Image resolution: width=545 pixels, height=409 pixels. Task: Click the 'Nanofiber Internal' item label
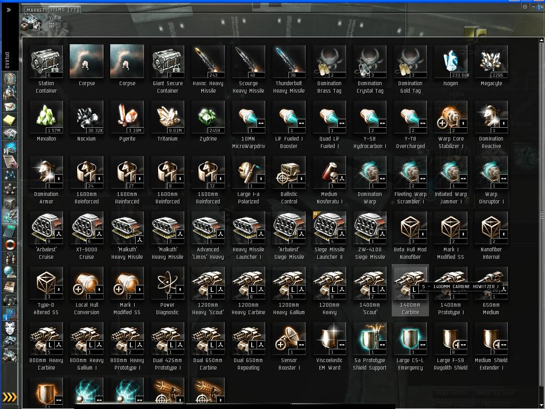[x=491, y=253]
